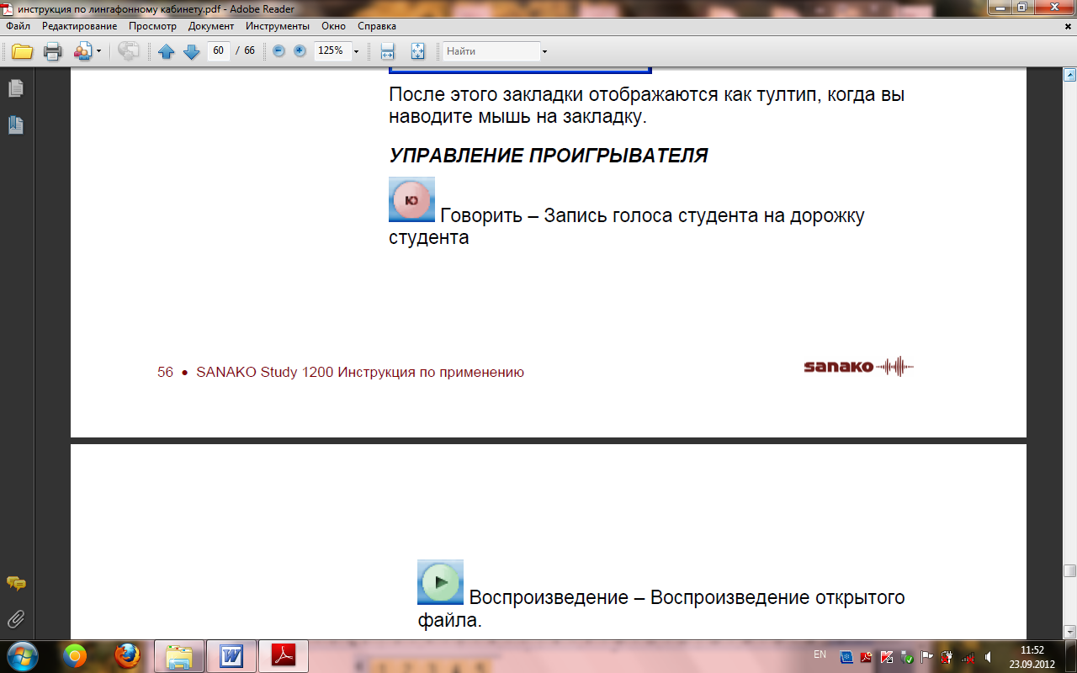This screenshot has height=673, width=1077.
Task: Click footer text SANAKO Study 1200 Инструкция
Action: [360, 372]
